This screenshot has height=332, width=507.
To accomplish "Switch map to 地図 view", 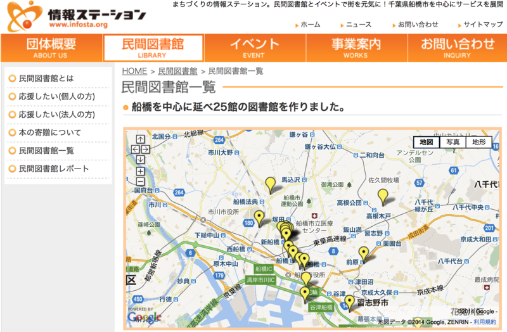I will pos(427,142).
